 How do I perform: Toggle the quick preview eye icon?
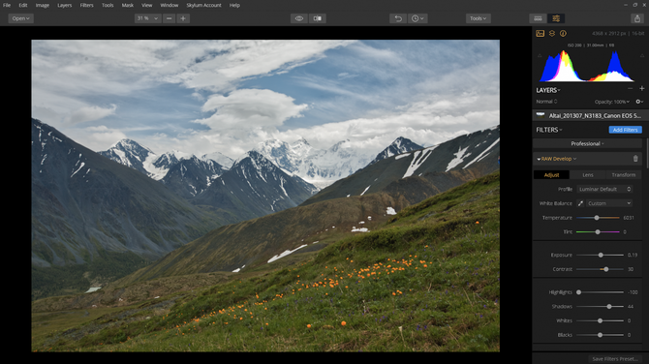(x=299, y=18)
